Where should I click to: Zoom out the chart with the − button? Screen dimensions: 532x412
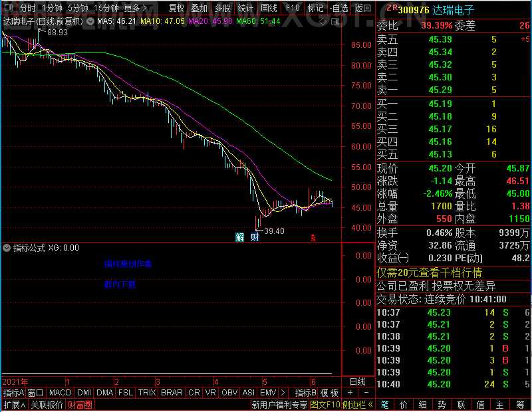click(366, 393)
